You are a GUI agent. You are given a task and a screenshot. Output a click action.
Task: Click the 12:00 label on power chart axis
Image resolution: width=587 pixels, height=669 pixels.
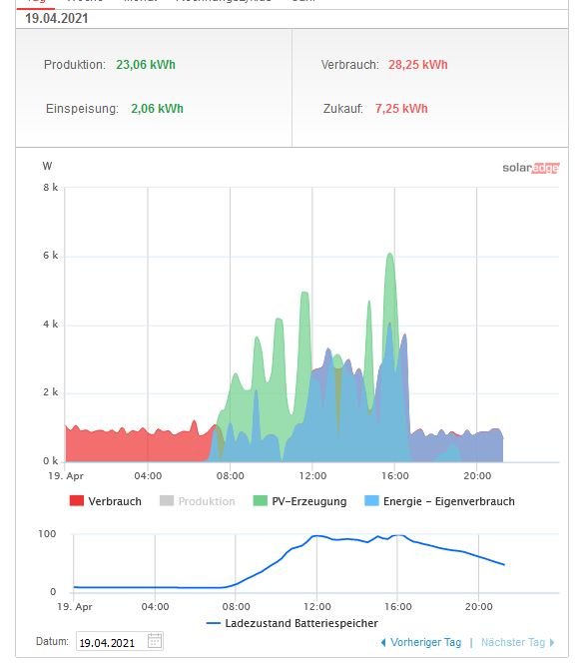[x=312, y=475]
